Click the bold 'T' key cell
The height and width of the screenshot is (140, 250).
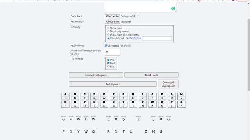point(123,102)
